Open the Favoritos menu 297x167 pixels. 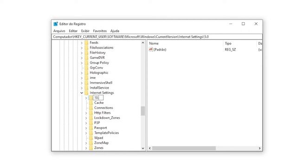(x=100, y=31)
